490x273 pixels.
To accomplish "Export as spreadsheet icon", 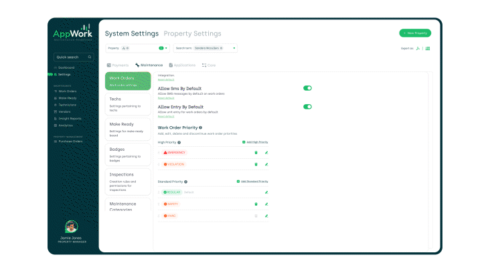I will coord(428,49).
